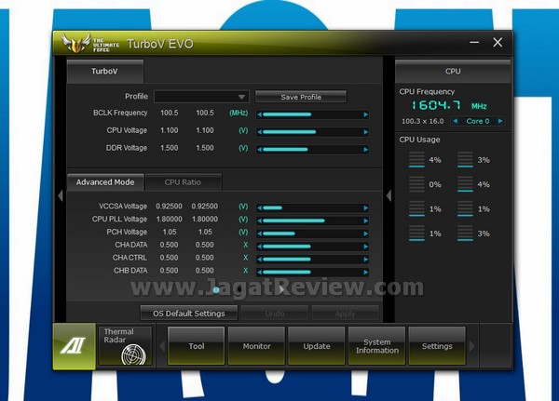
Task: Increase DDR Voltage with right arrow
Action: pyautogui.click(x=365, y=150)
